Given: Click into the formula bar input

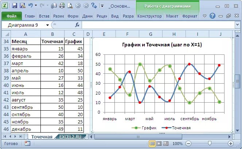Looking at the screenshot, I should pyautogui.click(x=158, y=25).
